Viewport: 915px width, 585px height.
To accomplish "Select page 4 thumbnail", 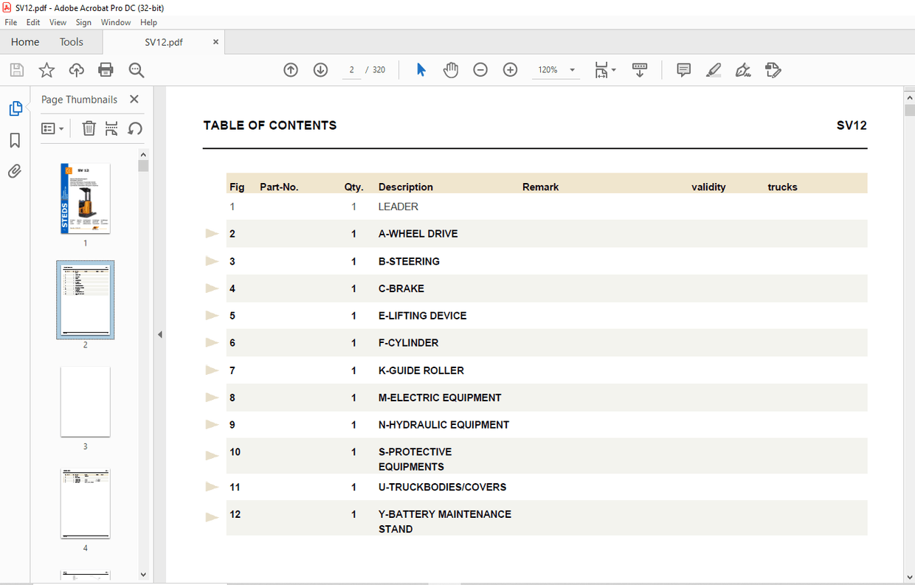I will tap(85, 503).
